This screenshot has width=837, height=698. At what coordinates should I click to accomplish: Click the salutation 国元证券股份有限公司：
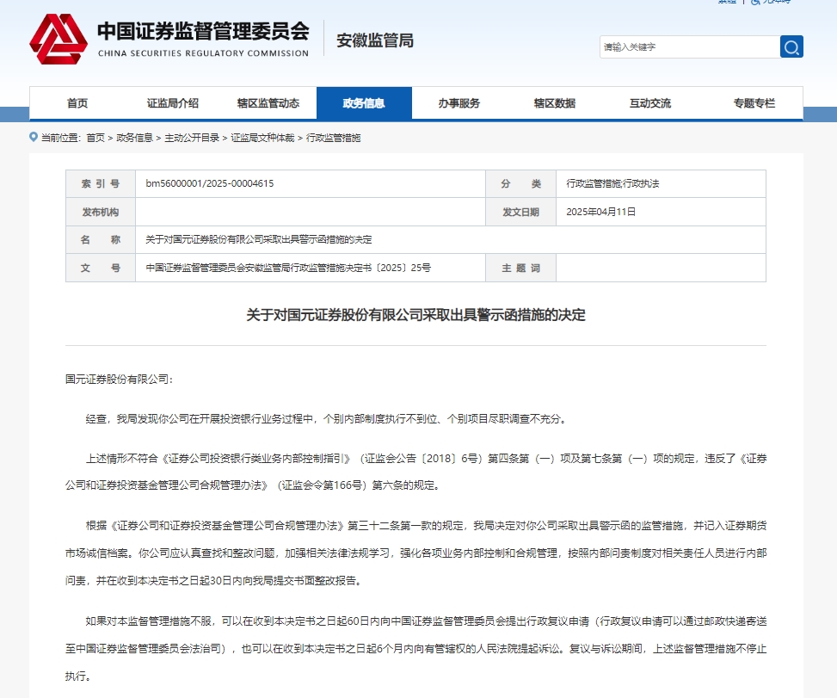click(x=119, y=380)
